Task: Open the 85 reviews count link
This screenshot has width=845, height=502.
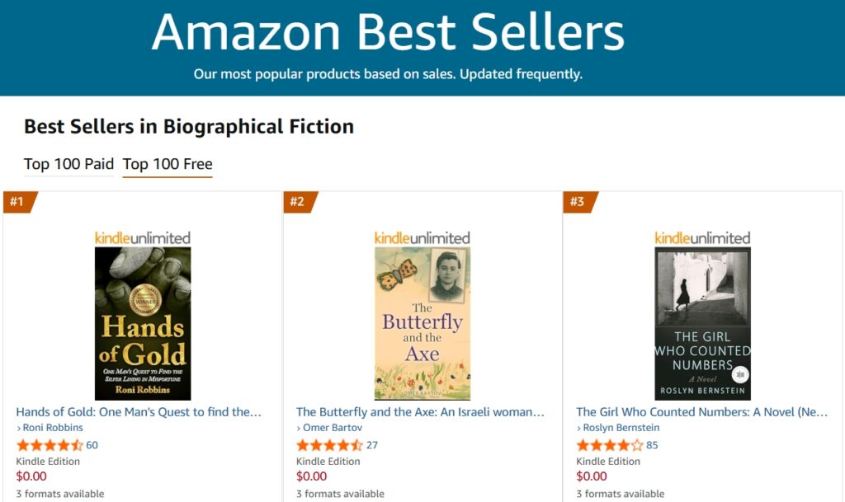Action: point(652,445)
